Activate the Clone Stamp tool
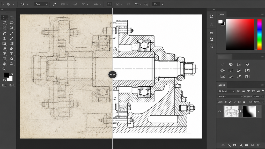Viewport: 265px width, 149px height. (x=4, y=38)
